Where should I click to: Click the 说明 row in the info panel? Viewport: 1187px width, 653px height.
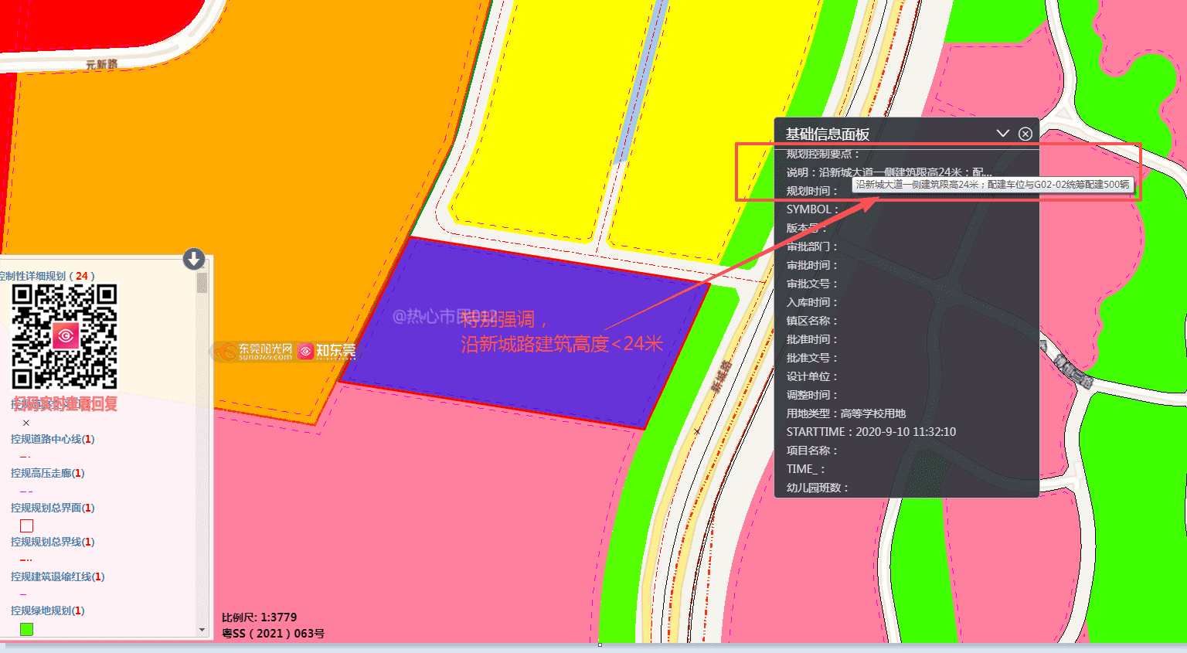coord(889,172)
